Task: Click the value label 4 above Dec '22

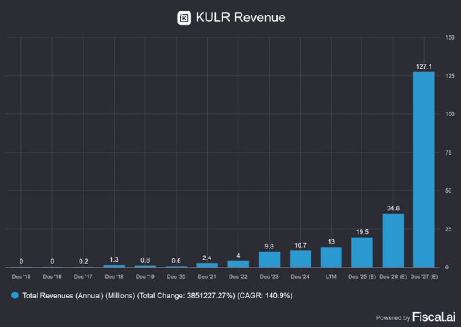Action: 238,256
